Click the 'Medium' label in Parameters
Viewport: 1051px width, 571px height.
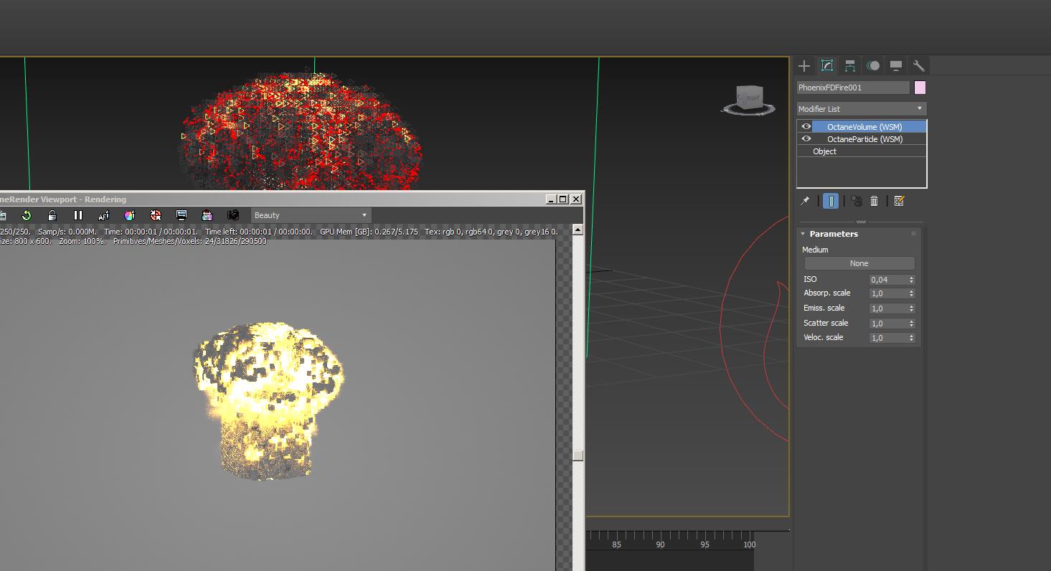[815, 250]
